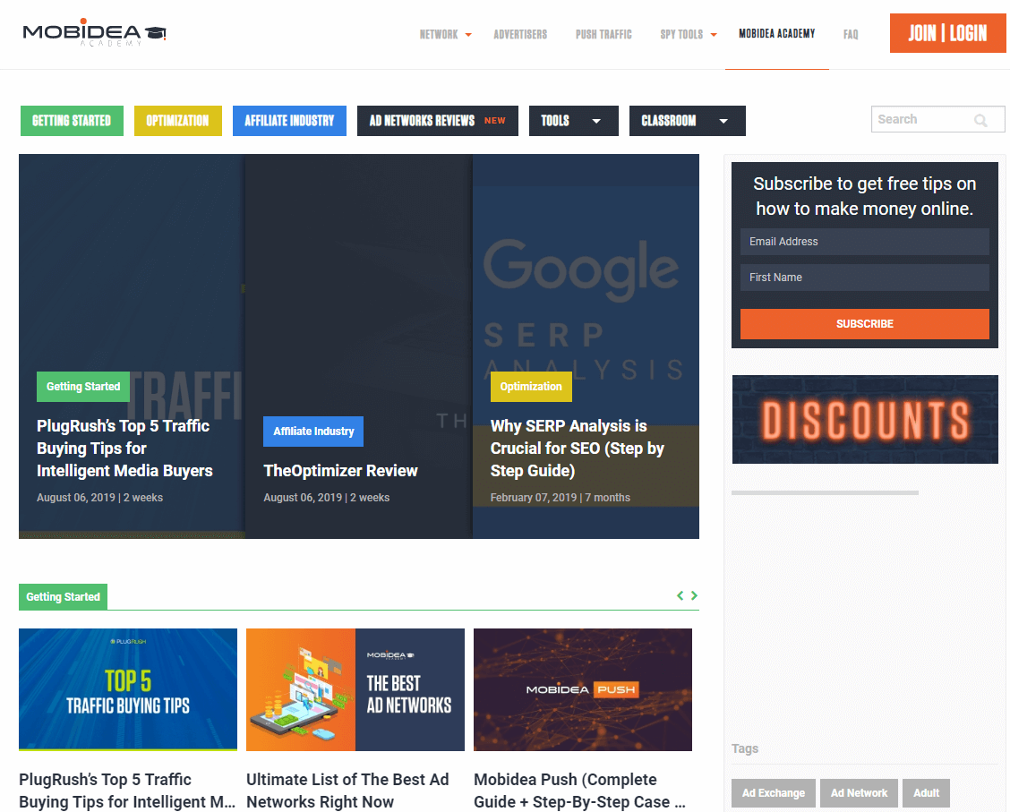Go to previous Getting Started slide arrow
This screenshot has height=812, width=1010.
680,595
